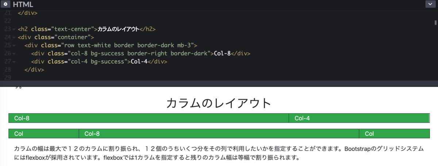438x166 pixels.
Task: Open the HTML editor settings gear
Action: 6,5
